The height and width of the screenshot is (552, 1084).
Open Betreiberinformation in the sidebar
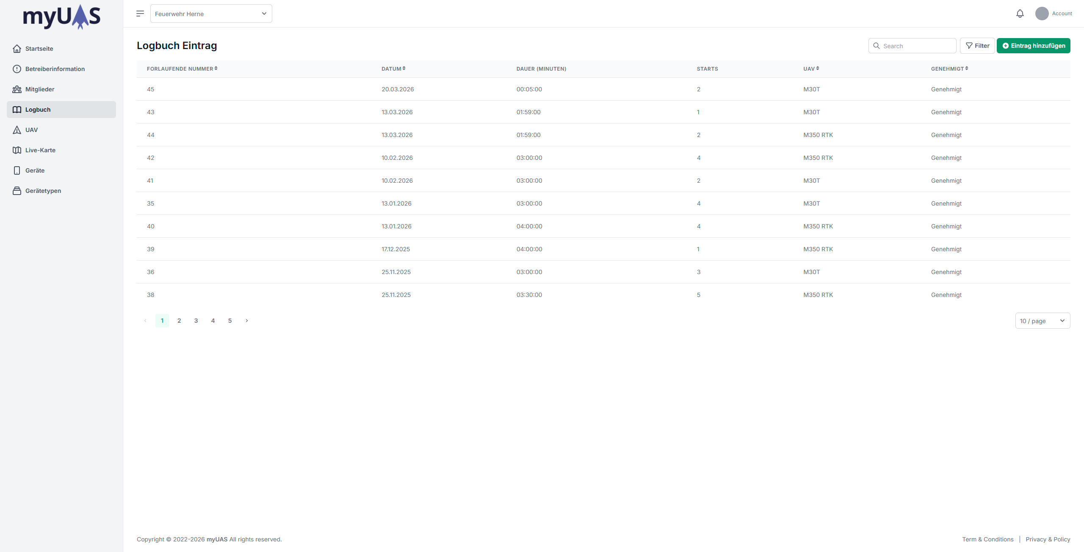pos(55,69)
